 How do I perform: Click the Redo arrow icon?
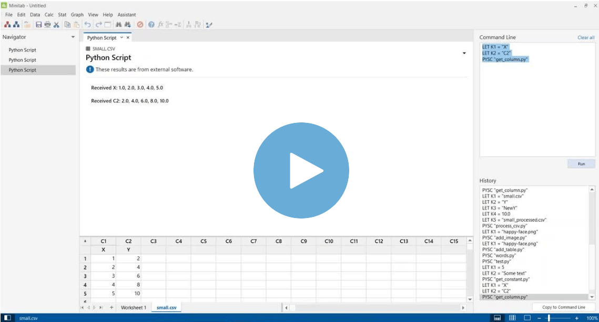click(98, 24)
